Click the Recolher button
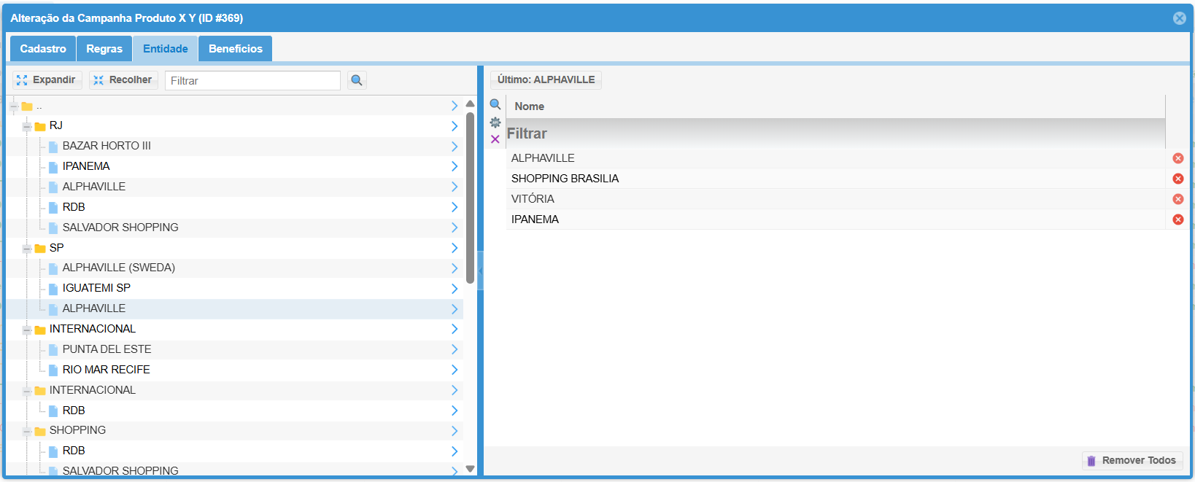The height and width of the screenshot is (482, 1195). click(123, 80)
